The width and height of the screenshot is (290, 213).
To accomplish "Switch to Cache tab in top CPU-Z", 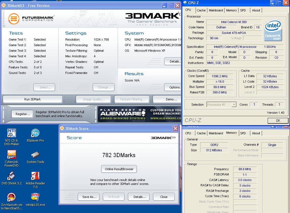I will pyautogui.click(x=201, y=10).
